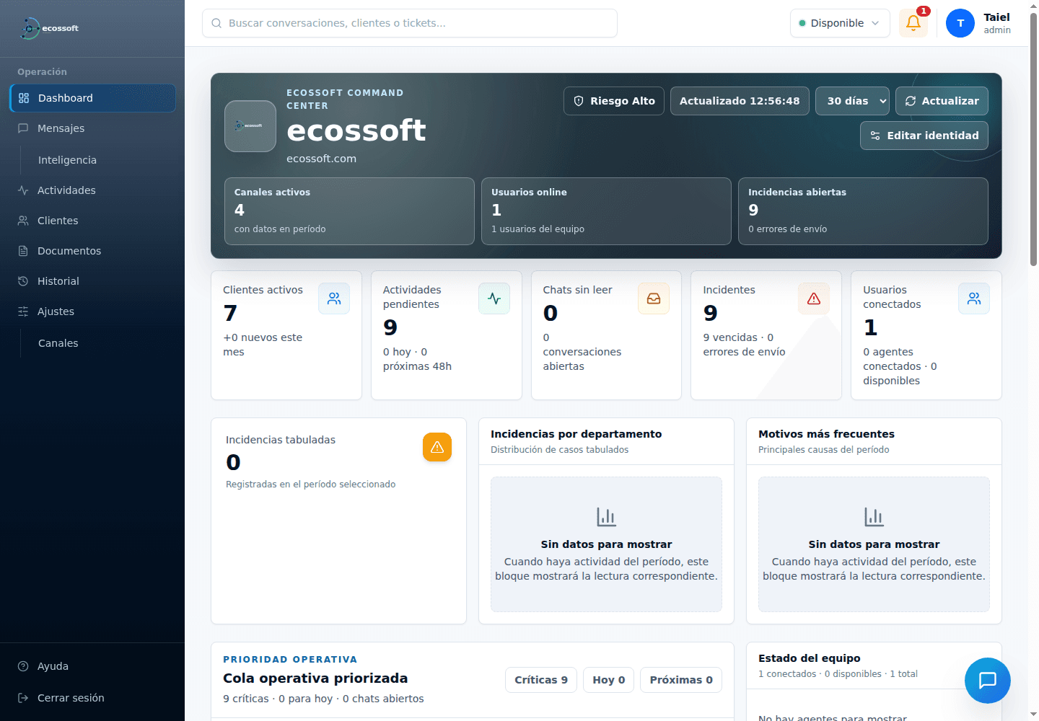Click the Documentos file icon

point(23,251)
